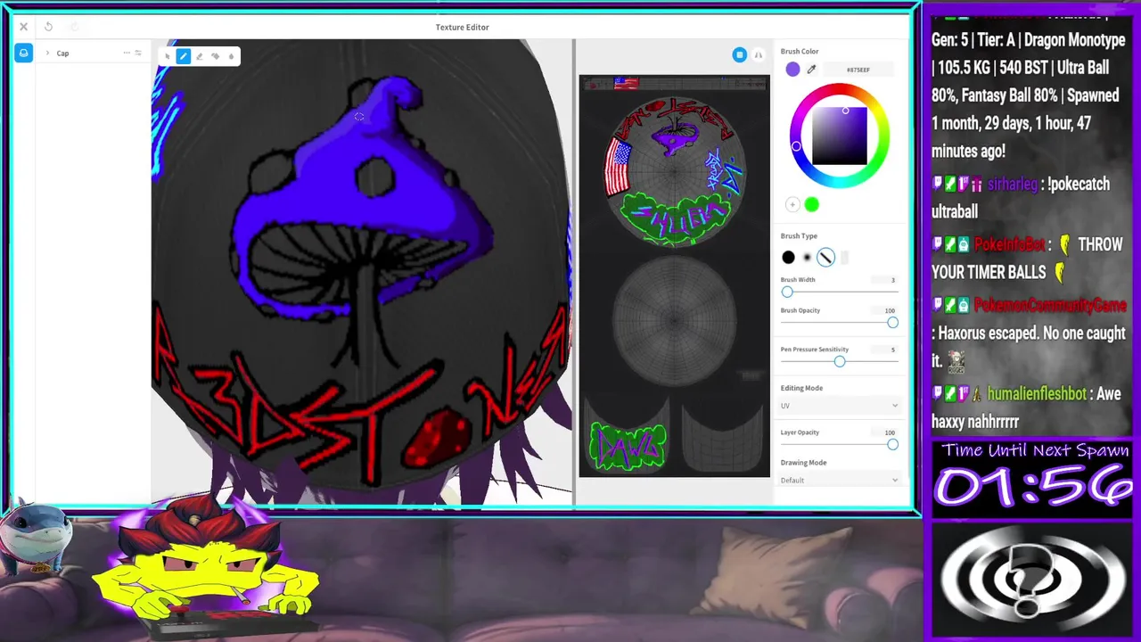Click the Brush Color heading
1141x642 pixels.
click(800, 52)
